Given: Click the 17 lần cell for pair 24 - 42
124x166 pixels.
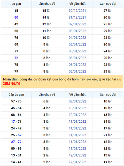Looking at the screenshot, I should point(108,128).
